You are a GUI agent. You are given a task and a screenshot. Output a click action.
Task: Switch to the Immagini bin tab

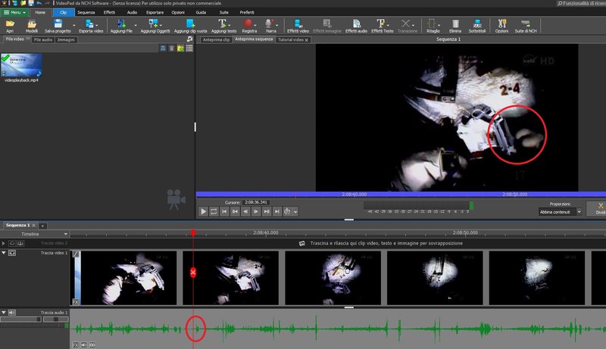click(66, 40)
